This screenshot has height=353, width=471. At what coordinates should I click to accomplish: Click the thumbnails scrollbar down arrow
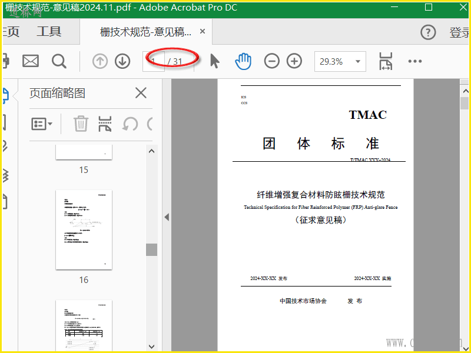pos(152,347)
